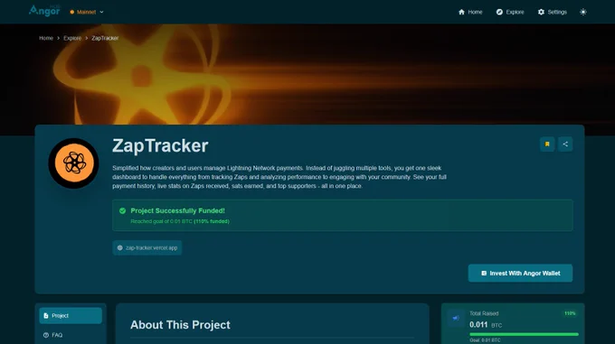Click Invest With Angor Wallet button
Viewport: 615px width, 344px height.
tap(520, 274)
